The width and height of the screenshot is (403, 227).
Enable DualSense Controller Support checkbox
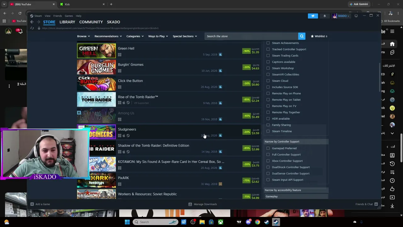268,173
